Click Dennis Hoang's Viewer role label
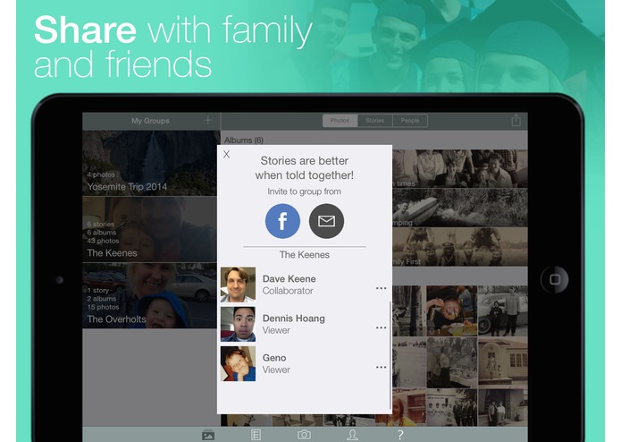This screenshot has width=621, height=442. [276, 330]
